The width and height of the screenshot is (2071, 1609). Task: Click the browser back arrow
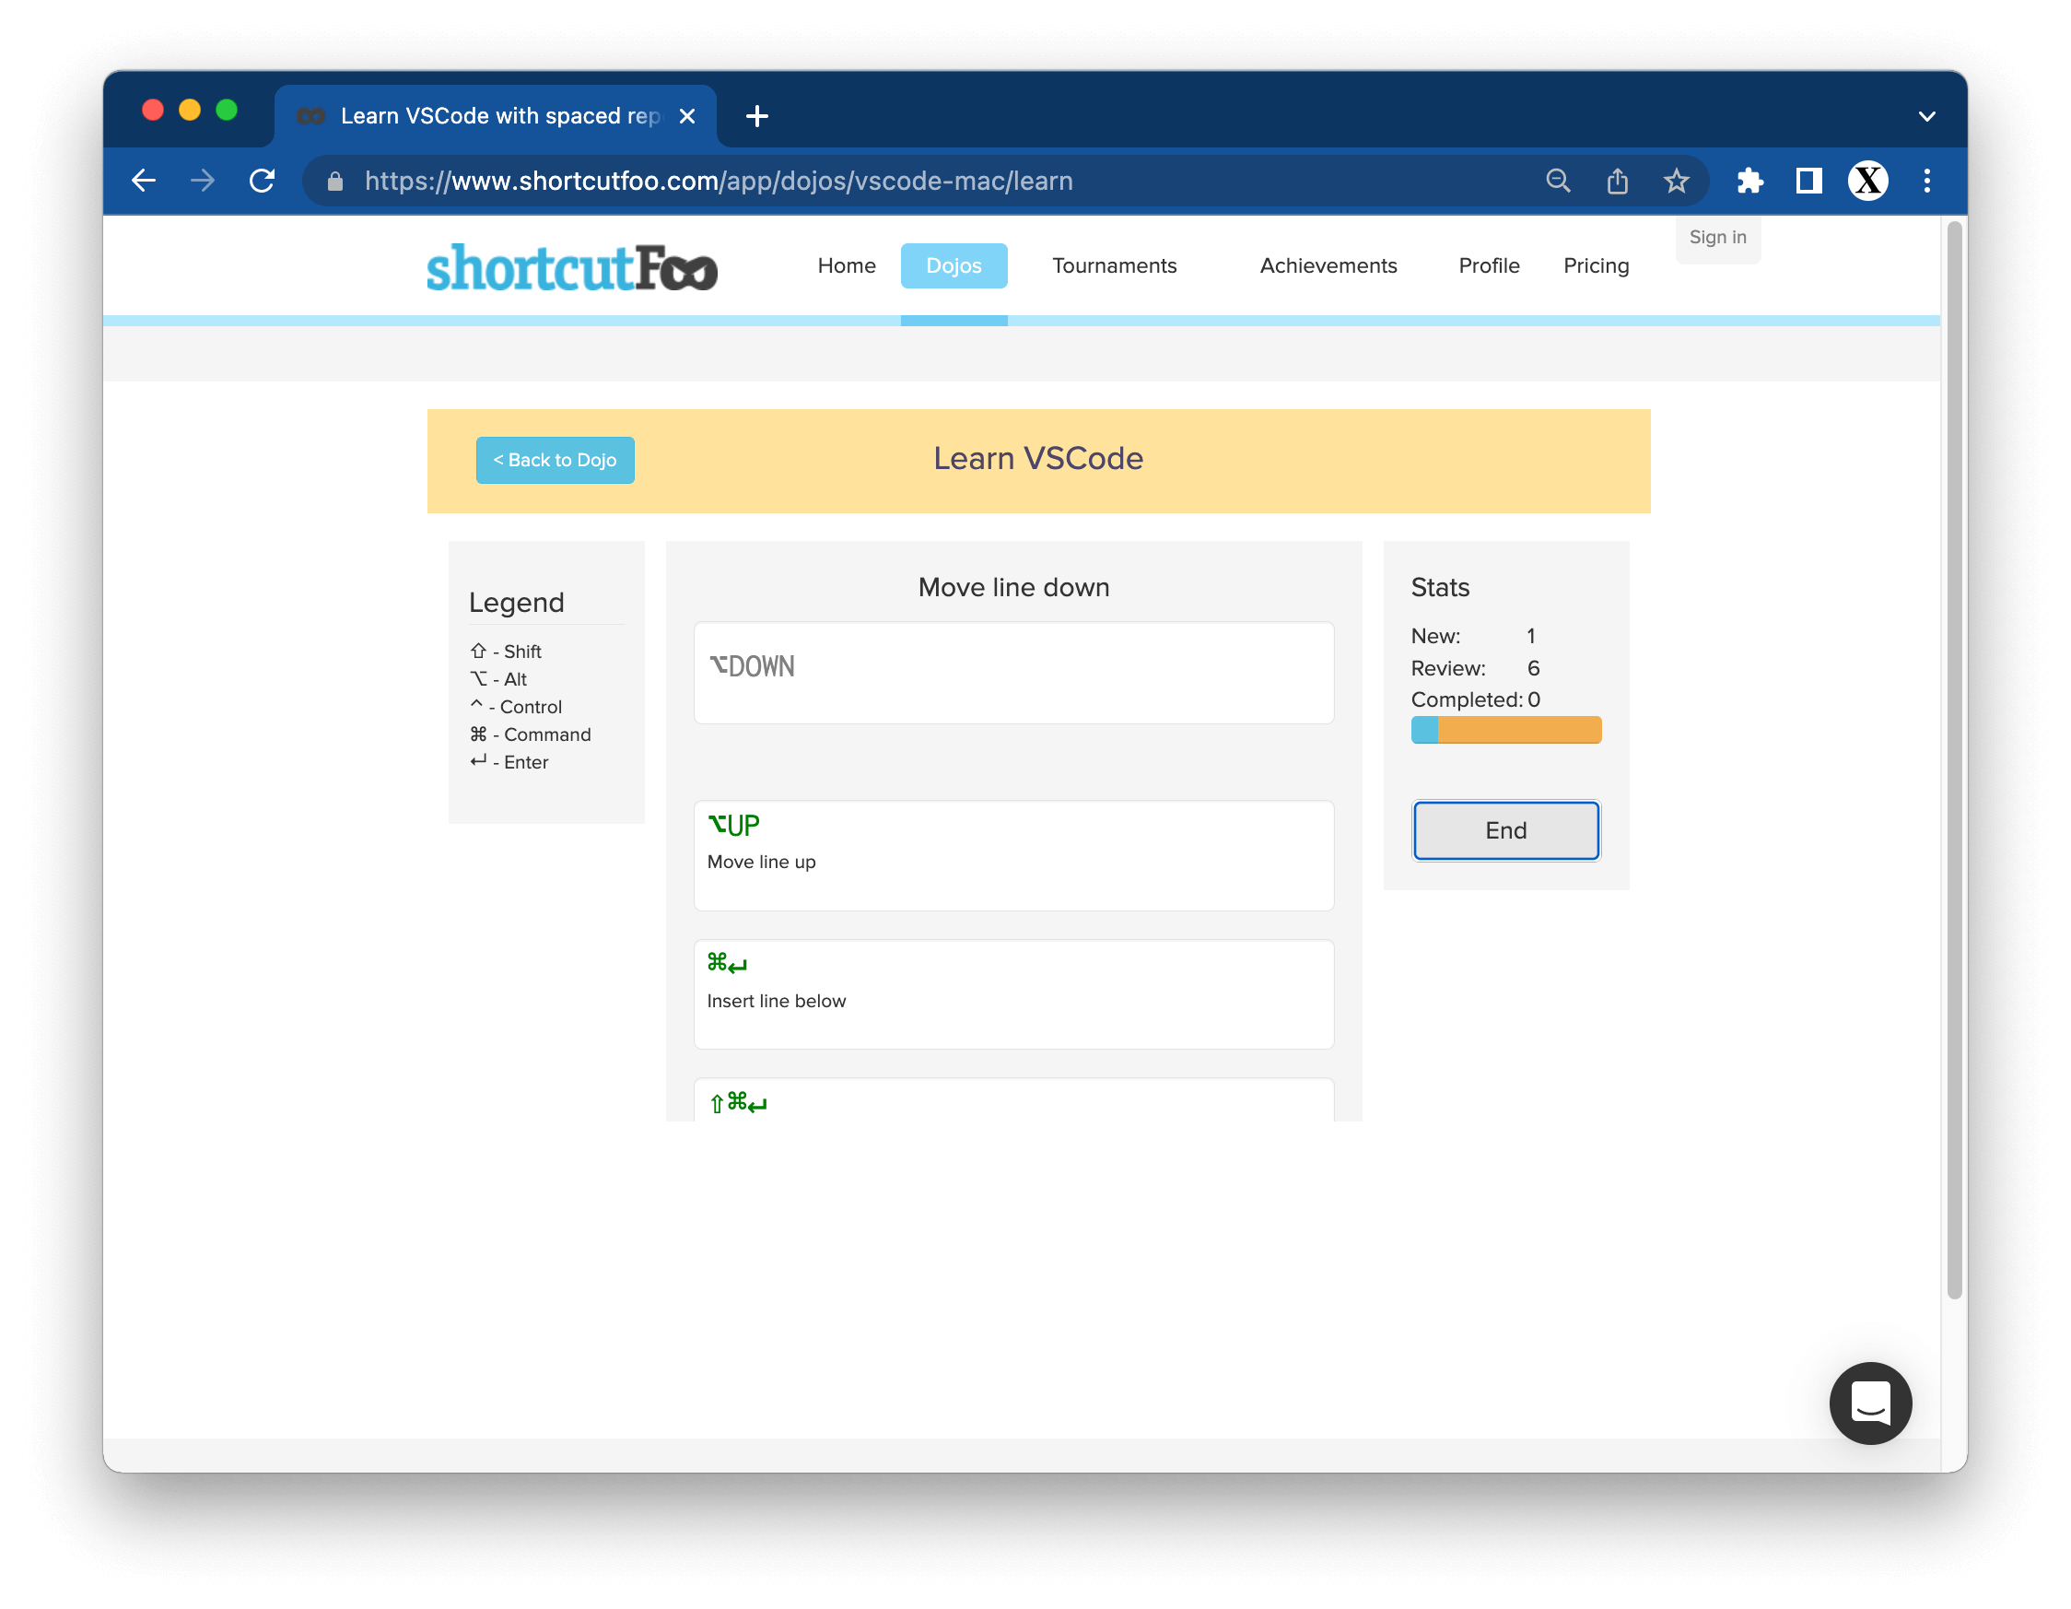click(143, 181)
